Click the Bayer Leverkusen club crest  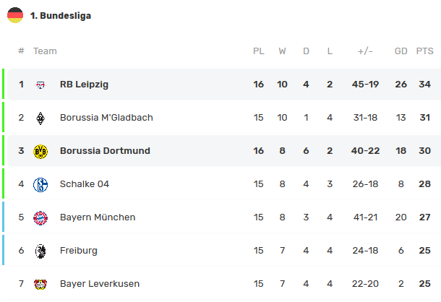click(40, 284)
